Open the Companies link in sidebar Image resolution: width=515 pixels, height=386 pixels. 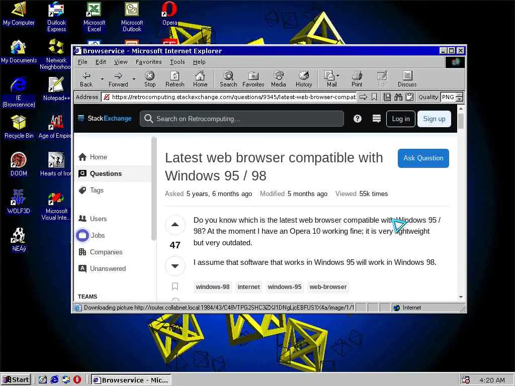pos(106,252)
